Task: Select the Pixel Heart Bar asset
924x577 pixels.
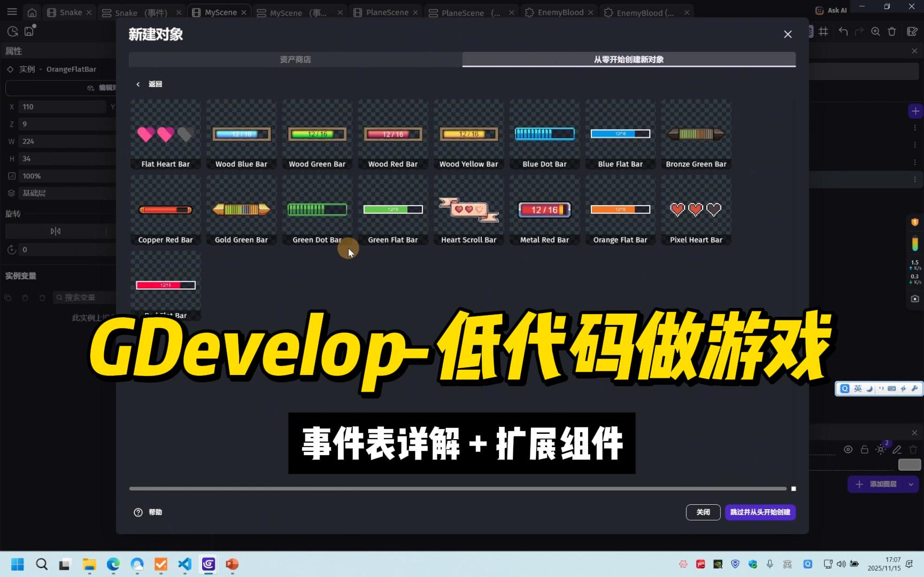Action: (x=696, y=210)
